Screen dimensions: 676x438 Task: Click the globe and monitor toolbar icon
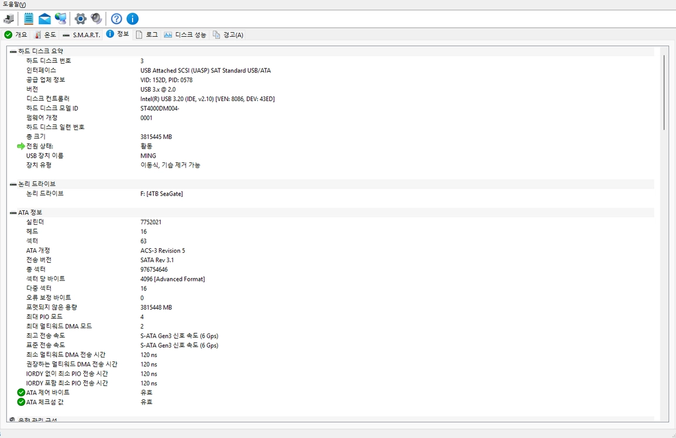pos(61,19)
